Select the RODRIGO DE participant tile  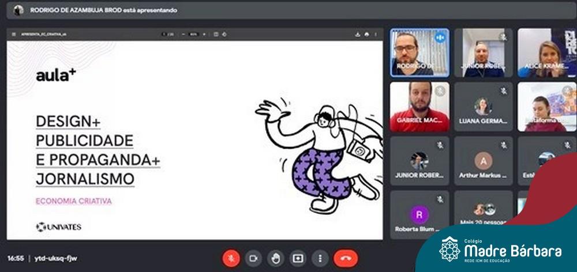coord(419,52)
